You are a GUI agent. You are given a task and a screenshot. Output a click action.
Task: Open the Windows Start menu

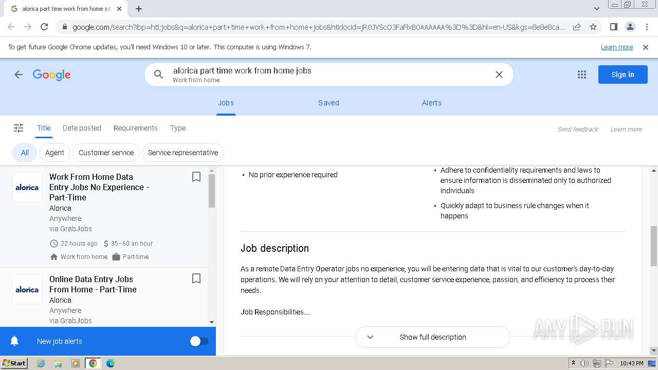click(14, 363)
